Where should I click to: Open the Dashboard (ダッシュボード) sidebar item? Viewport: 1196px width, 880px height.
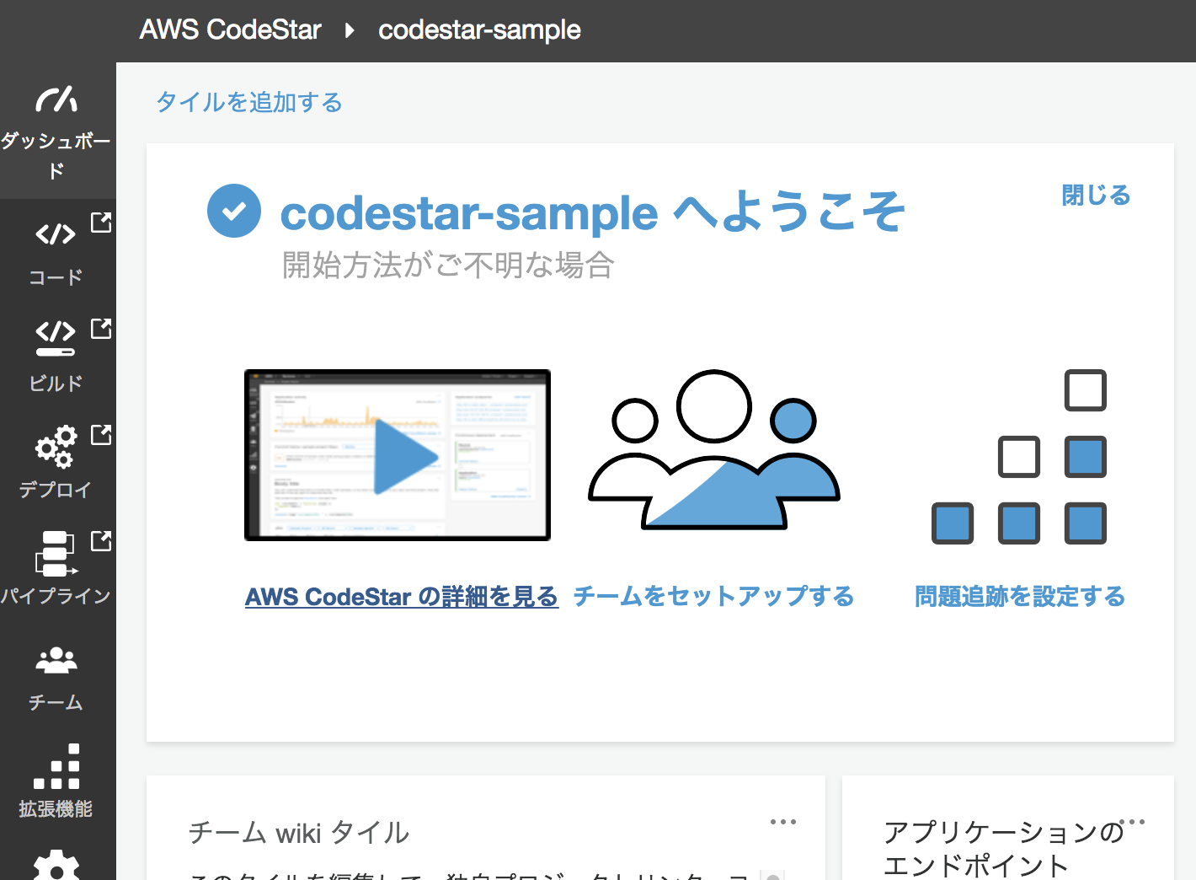(x=56, y=131)
